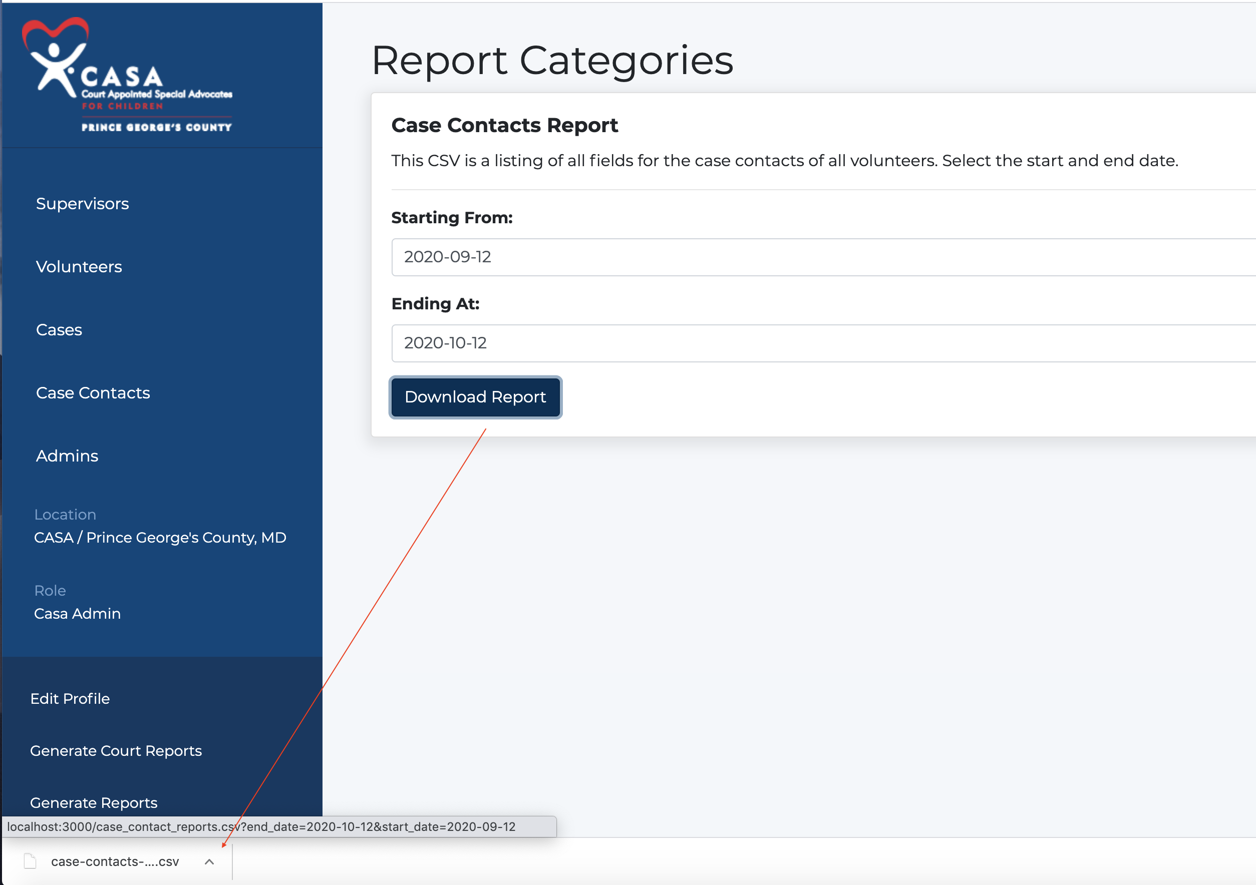Expand the download options chevron
Screen dimensions: 1256x885
209,862
